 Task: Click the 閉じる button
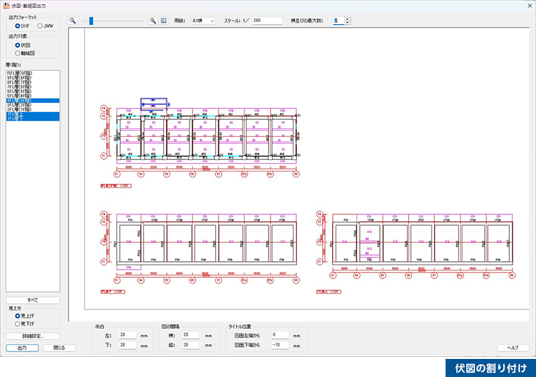pyautogui.click(x=59, y=348)
